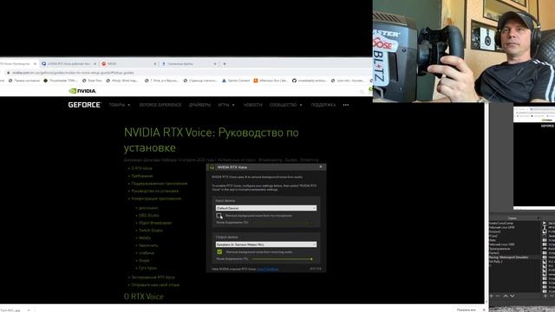Viewport: 555px width, 312px height.
Task: Open the XSplit Broadcaster contents sub-link
Action: point(155,223)
